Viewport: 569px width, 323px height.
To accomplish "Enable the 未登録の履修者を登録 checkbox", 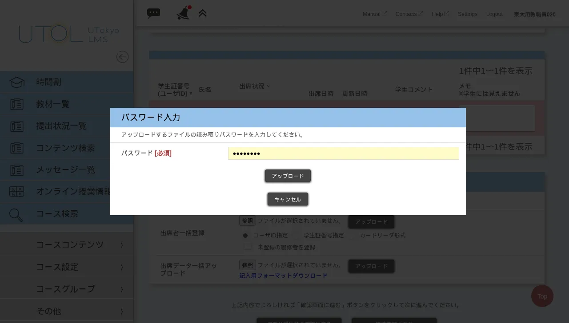I will point(248,246).
